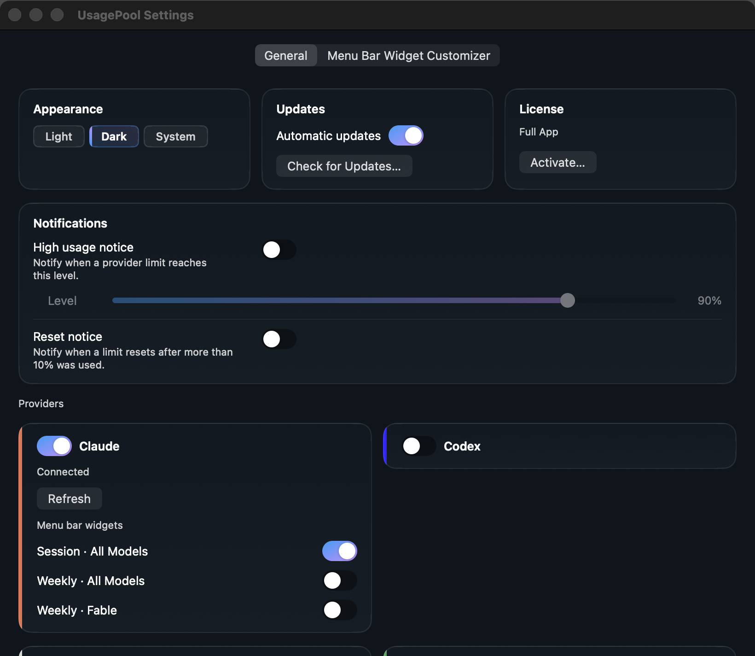Viewport: 755px width, 656px height.
Task: Refresh the Claude provider connection
Action: [x=69, y=498]
